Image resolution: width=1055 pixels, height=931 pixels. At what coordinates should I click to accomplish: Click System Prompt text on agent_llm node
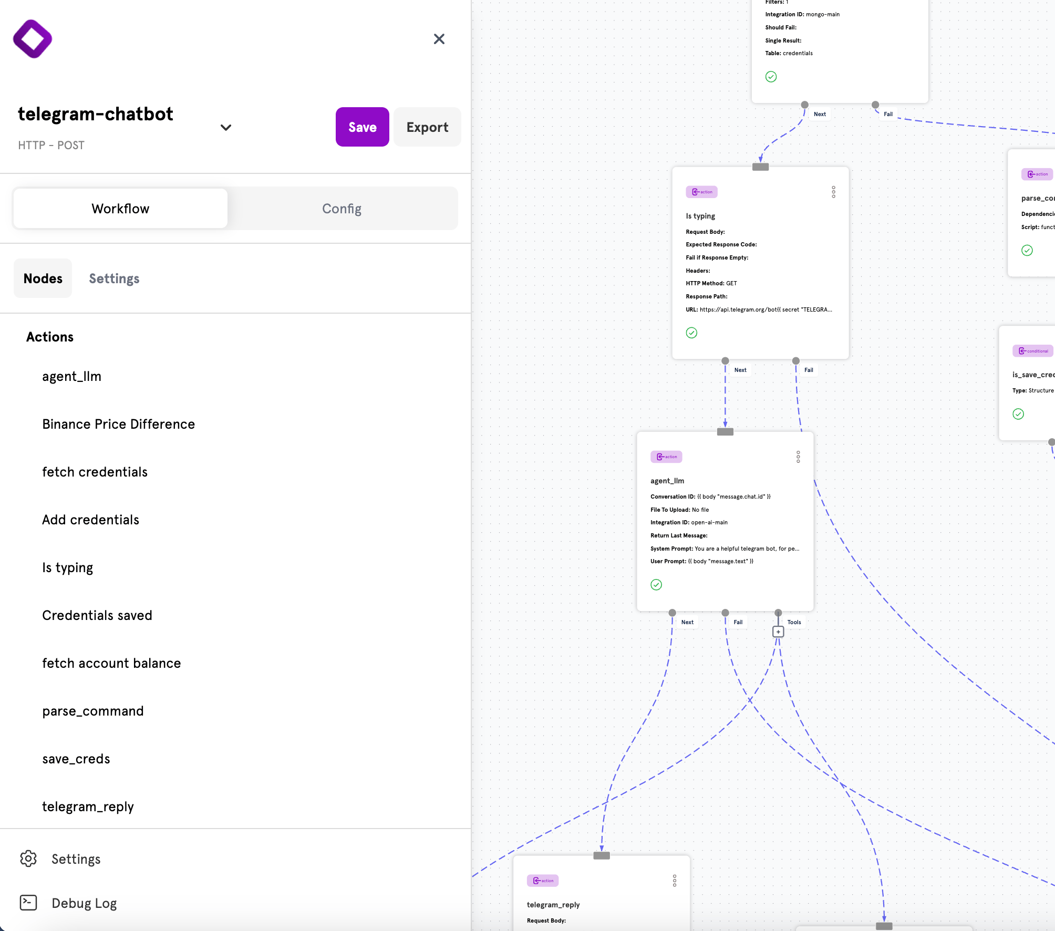pyautogui.click(x=725, y=549)
